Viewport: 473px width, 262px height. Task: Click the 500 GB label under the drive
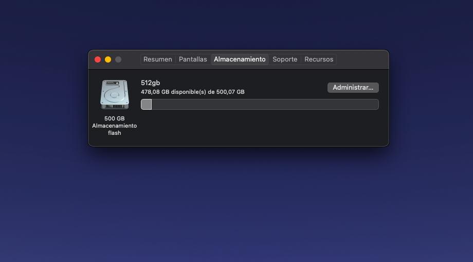tap(114, 118)
